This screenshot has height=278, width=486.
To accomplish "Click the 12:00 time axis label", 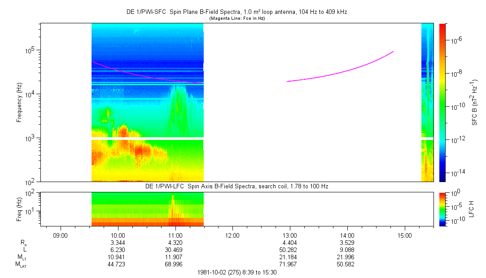I will 232,235.
